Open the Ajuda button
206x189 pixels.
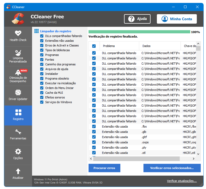(137, 19)
